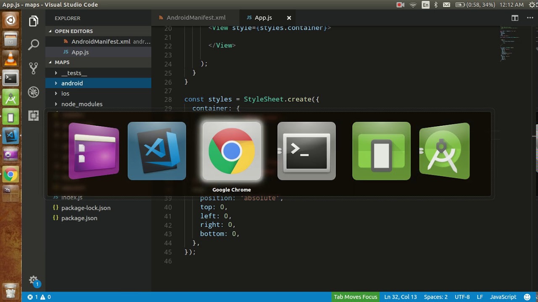Switch to the AndroidManifest.xml tab
Screen dimensions: 538x302
(195, 18)
